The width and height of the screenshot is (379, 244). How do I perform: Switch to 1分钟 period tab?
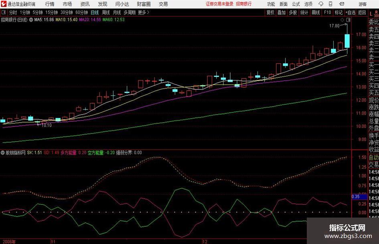25,12
